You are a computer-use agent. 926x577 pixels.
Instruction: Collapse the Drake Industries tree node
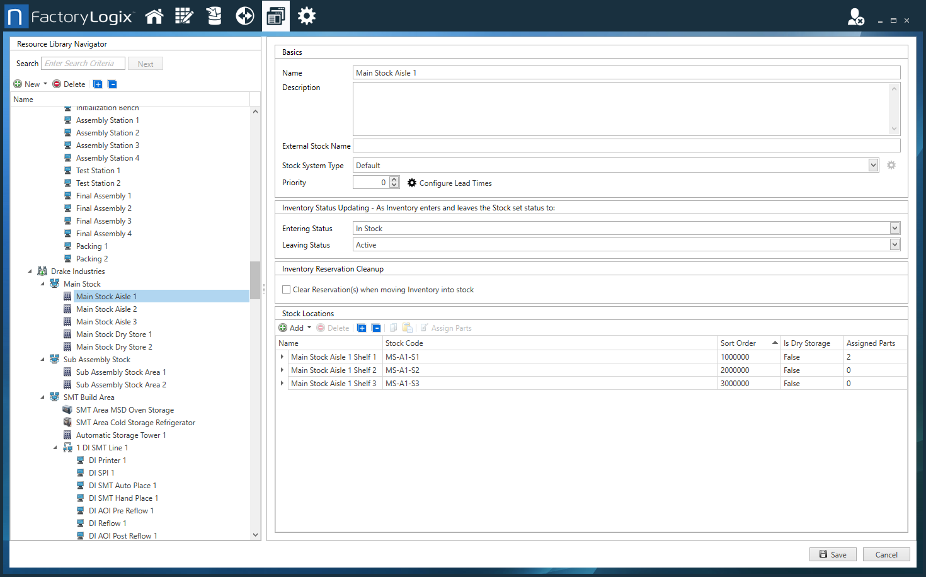30,271
